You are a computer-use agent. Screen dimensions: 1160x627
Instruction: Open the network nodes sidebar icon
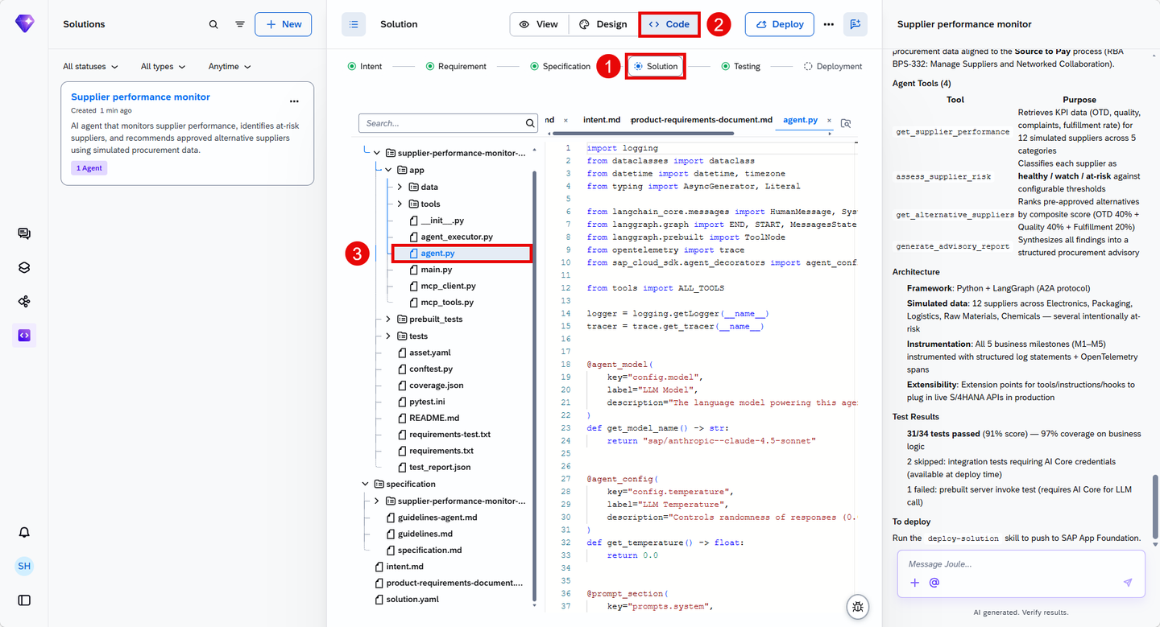coord(24,302)
